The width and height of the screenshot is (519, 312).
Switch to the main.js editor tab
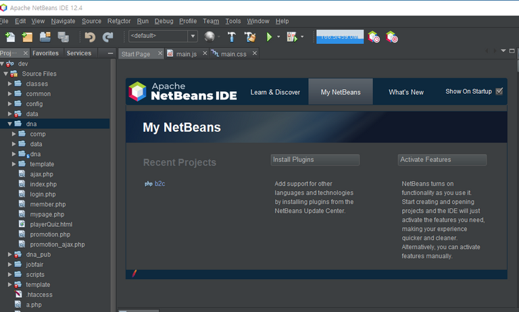(187, 53)
